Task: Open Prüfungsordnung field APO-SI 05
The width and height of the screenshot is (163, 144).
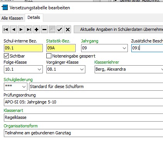Action: (83, 102)
